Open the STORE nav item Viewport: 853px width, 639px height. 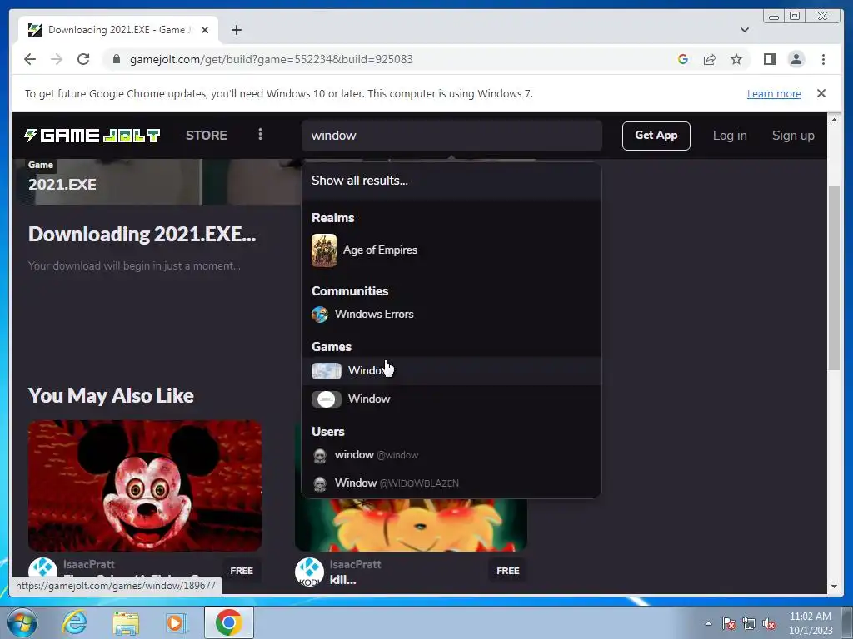207,136
